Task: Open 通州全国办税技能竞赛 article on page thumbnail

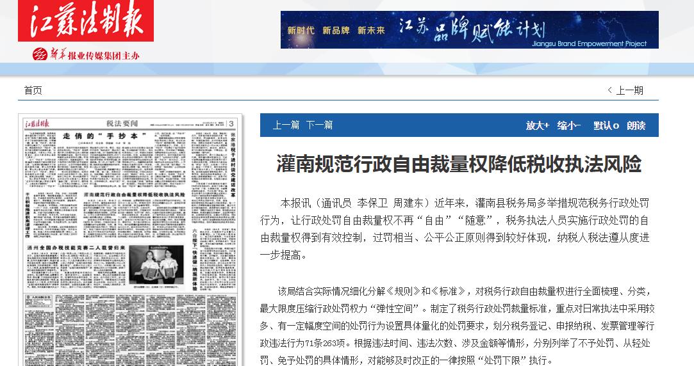Action: [75, 246]
